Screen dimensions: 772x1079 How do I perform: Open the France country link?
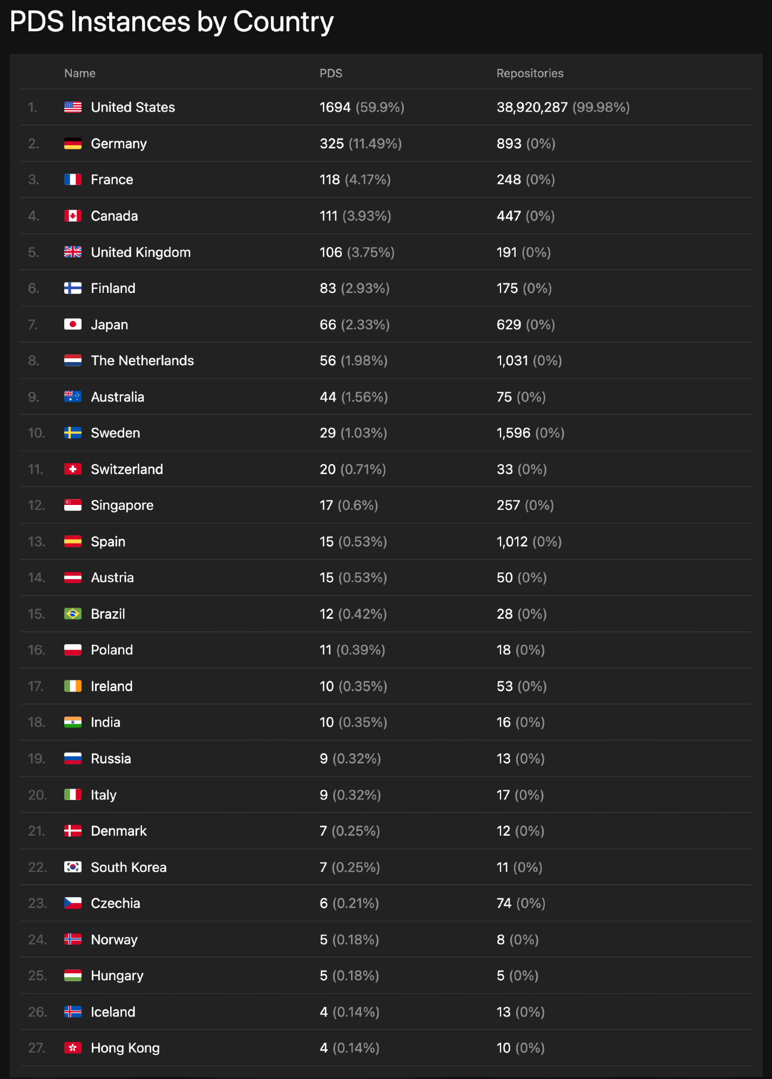(x=112, y=180)
